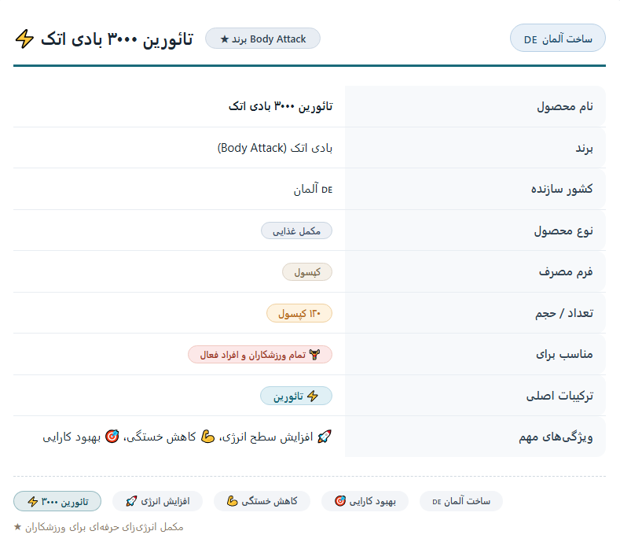Viewport: 620px width, 542px height.
Task: Click the 'ویژگی‌های مهم' row label
Action: point(556,437)
